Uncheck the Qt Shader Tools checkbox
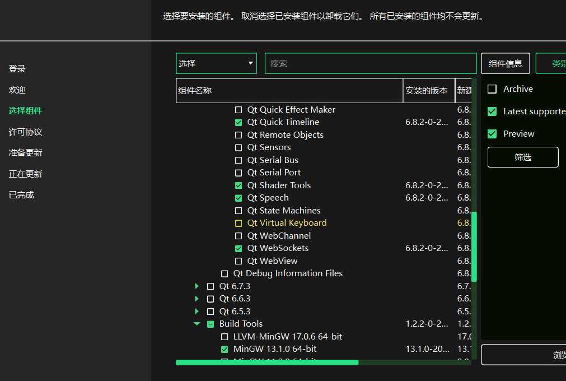Image resolution: width=566 pixels, height=381 pixels. click(x=238, y=185)
